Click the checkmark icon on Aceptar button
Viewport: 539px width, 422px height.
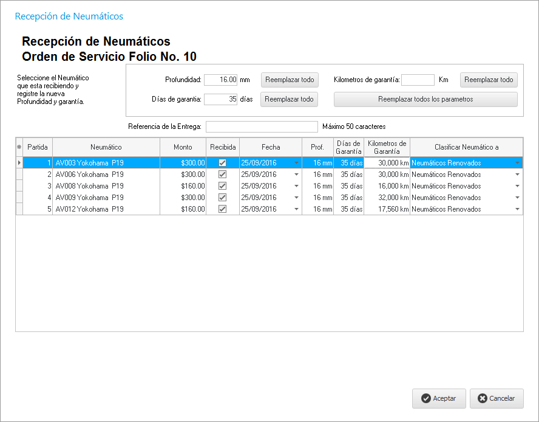click(x=426, y=398)
